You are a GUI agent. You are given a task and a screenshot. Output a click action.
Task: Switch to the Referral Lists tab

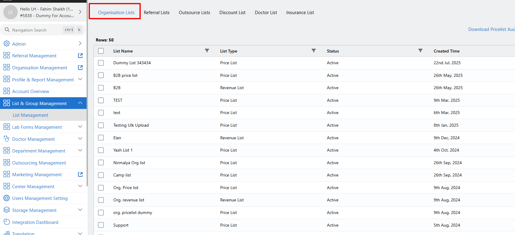click(x=157, y=13)
